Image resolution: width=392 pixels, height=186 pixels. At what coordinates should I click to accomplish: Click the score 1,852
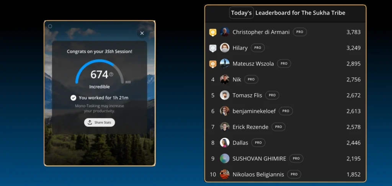coord(353,175)
